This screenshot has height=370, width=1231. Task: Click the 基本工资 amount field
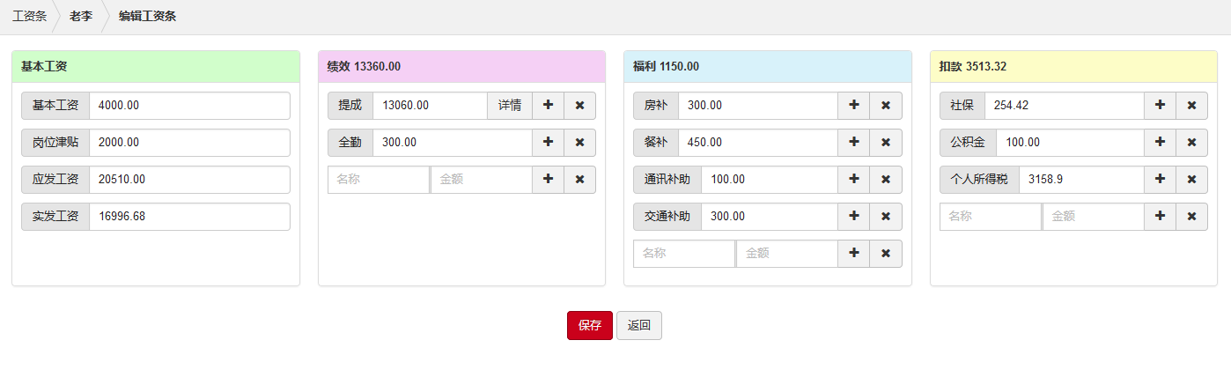click(189, 106)
